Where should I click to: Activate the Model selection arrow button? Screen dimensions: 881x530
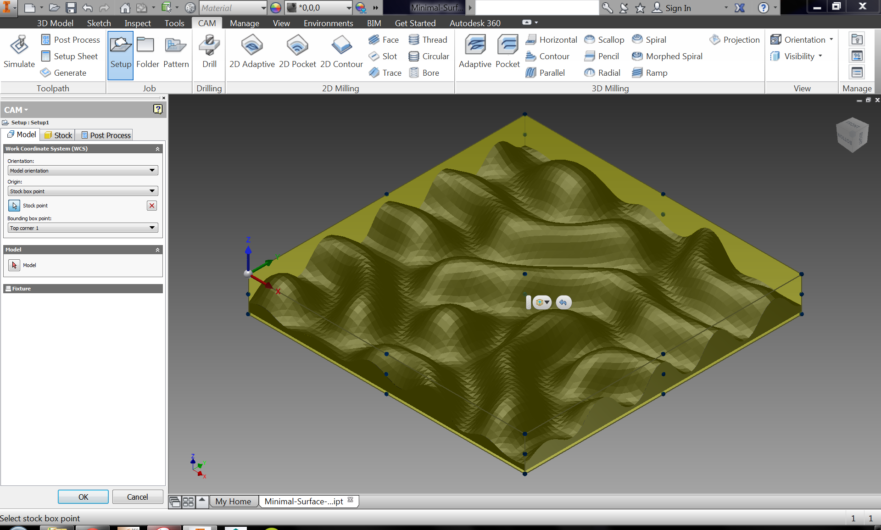point(14,265)
